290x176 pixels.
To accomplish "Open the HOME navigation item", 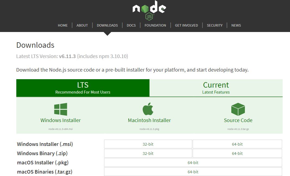I will pos(63,25).
